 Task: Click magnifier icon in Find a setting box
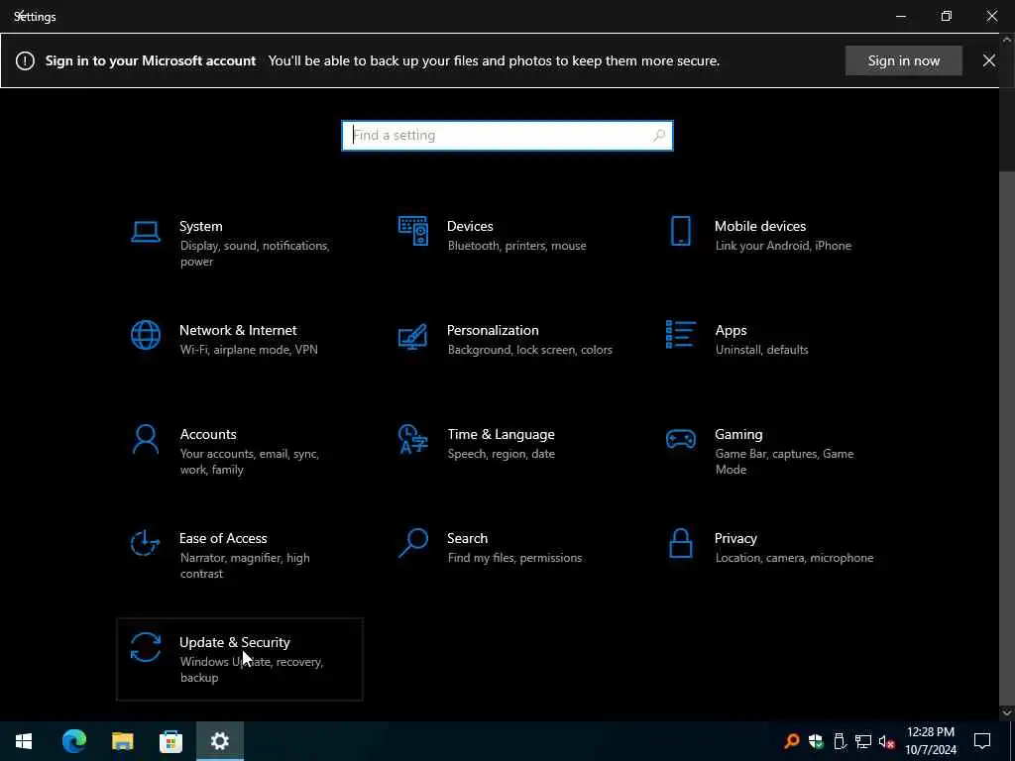(659, 135)
